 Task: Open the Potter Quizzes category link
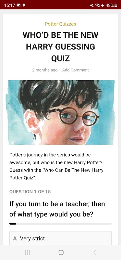point(60,24)
